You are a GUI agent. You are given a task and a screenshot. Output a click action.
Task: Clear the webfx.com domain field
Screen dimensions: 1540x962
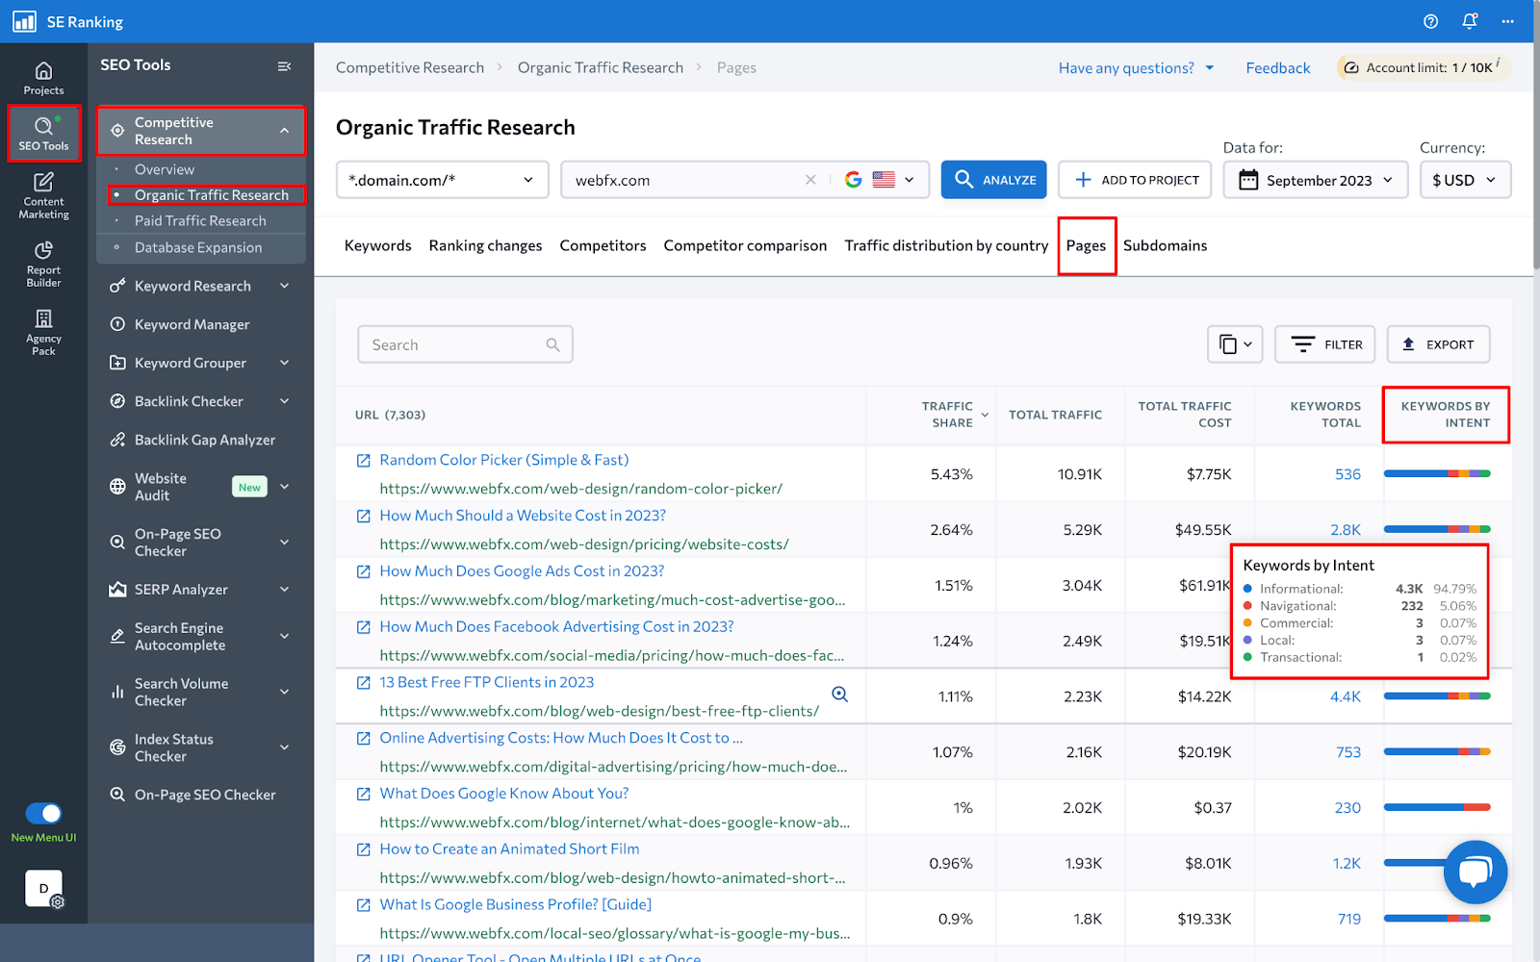point(810,180)
